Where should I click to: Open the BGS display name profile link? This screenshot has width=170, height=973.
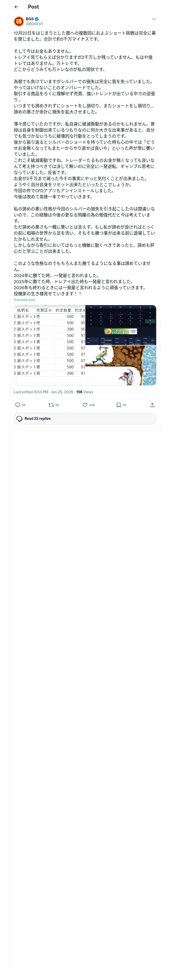pyautogui.click(x=29, y=19)
